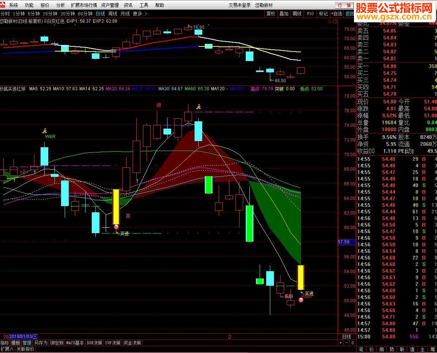Click the +自选 add to watchlist button
This screenshot has height=353, width=437.
click(336, 14)
